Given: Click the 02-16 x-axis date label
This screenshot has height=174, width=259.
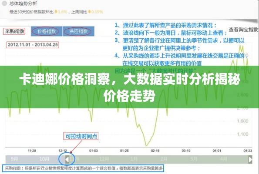Looking at the screenshot, I should coord(155,151).
